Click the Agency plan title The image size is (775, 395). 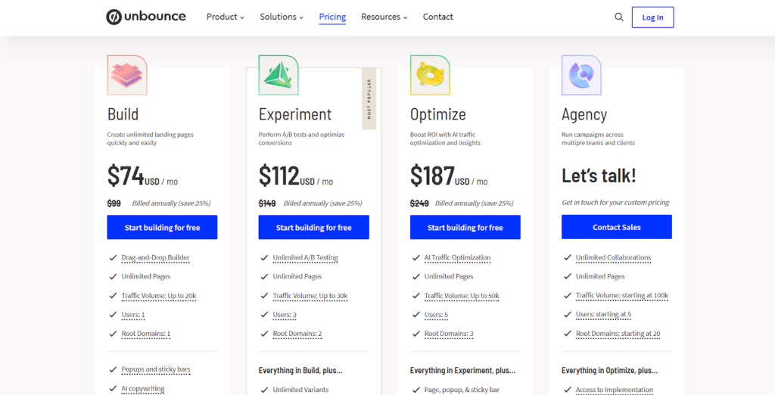(x=584, y=114)
